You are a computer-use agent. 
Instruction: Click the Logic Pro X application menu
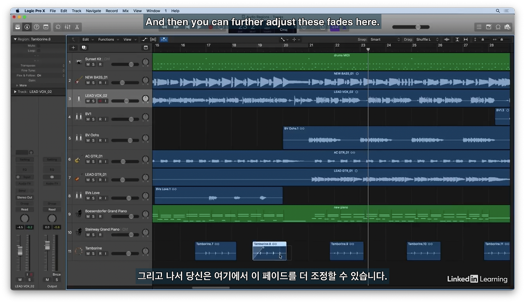[34, 11]
